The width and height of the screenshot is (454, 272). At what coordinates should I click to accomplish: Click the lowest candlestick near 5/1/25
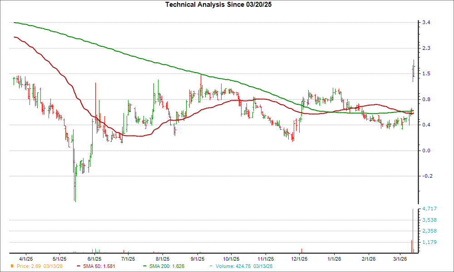pos(75,195)
